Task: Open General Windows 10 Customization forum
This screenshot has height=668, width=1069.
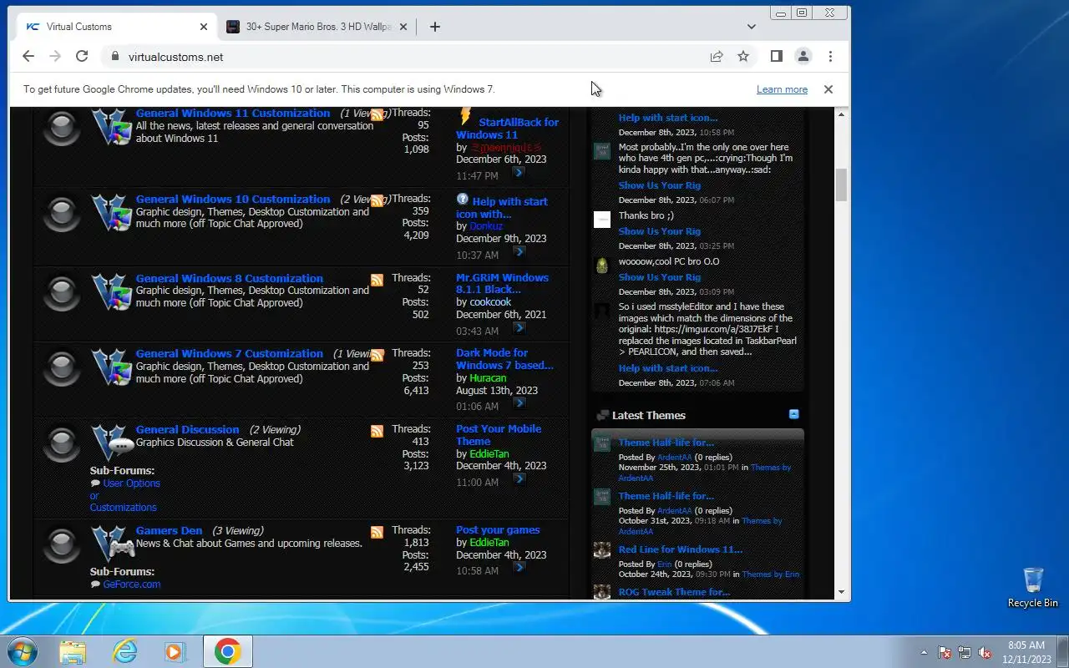Action: [233, 200]
